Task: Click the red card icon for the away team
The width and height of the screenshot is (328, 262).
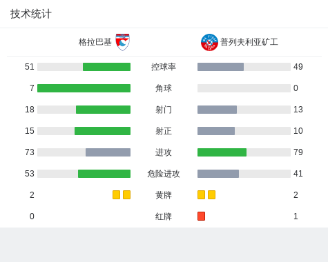Action: (201, 216)
